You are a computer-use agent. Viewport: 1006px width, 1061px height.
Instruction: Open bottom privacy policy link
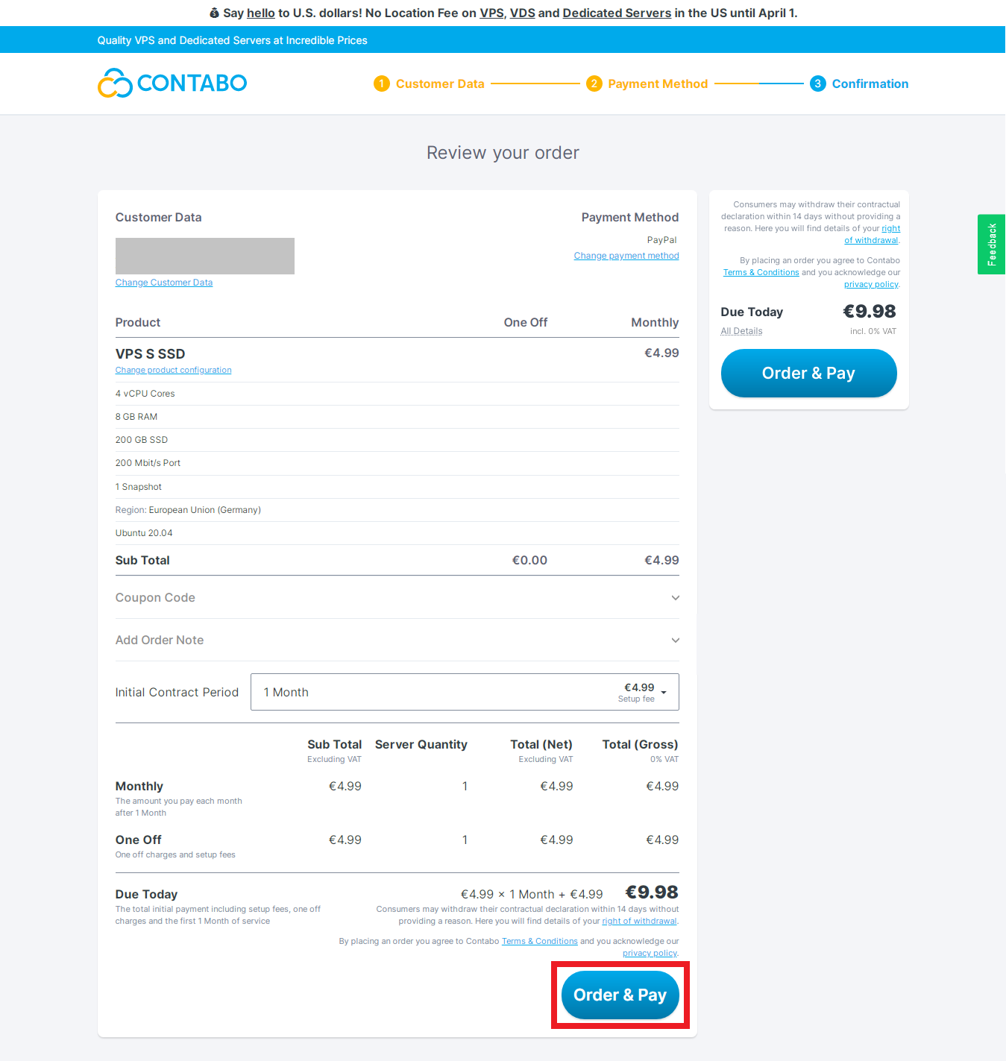pos(650,953)
